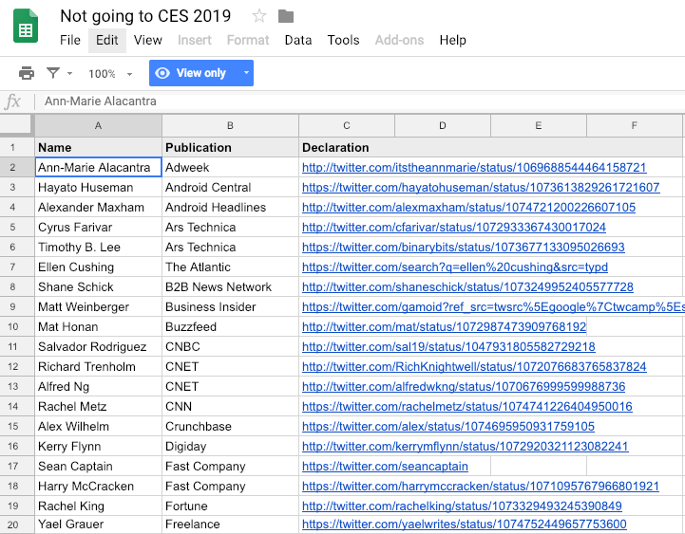This screenshot has width=685, height=534.
Task: Select the cell Ann-Marie Alacantra
Action: point(98,168)
